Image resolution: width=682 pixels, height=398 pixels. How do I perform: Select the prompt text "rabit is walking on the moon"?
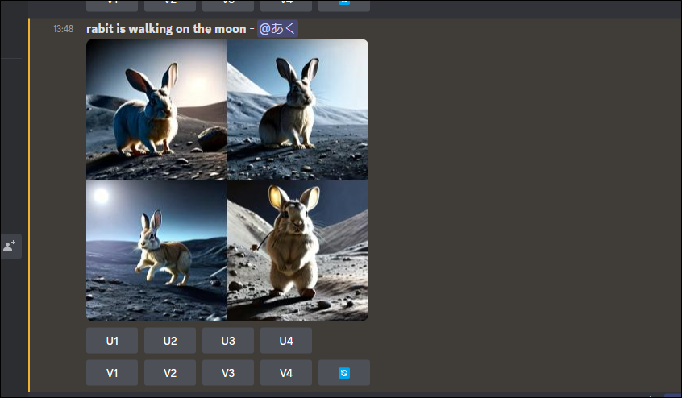click(x=166, y=29)
